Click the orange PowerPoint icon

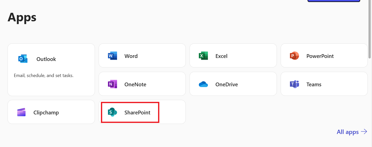click(x=294, y=56)
